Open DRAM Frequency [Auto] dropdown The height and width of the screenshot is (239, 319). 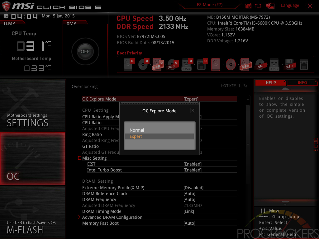tap(189, 199)
